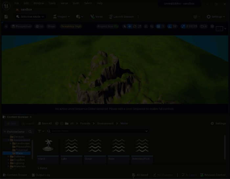The image size is (230, 179).
Task: Click Scalability: High indicator
Action: pos(71,26)
